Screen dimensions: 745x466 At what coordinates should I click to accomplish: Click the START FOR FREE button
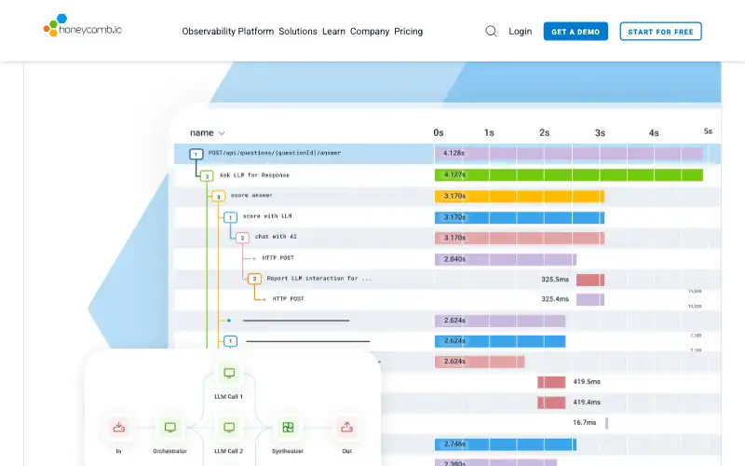pos(660,32)
